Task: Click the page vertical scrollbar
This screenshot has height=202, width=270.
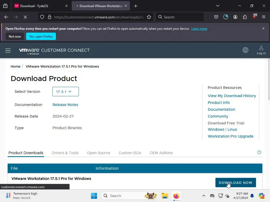Action: point(269,79)
